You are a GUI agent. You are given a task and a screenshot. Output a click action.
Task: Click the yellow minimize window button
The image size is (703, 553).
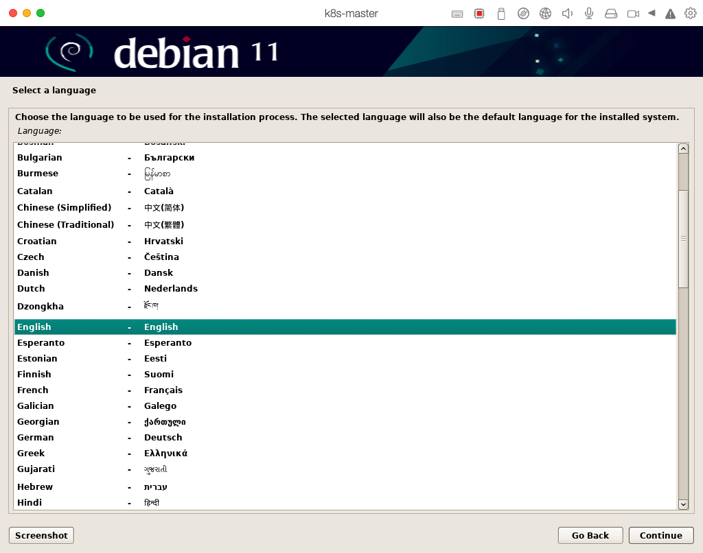pyautogui.click(x=27, y=13)
